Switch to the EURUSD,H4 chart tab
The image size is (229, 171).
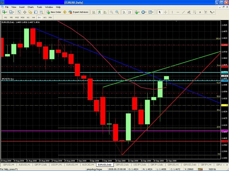pos(72,165)
